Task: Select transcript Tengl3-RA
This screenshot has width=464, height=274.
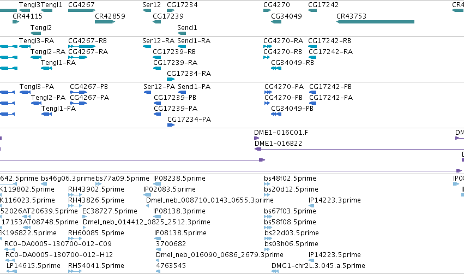Action: pos(37,40)
